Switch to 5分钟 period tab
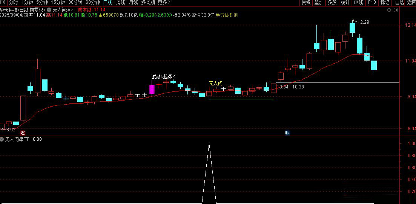Viewport: 416px width, 204px height. tap(42, 3)
